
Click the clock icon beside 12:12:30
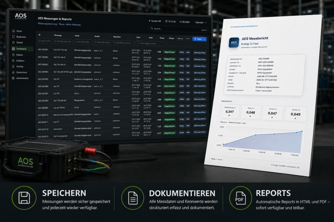point(166,21)
